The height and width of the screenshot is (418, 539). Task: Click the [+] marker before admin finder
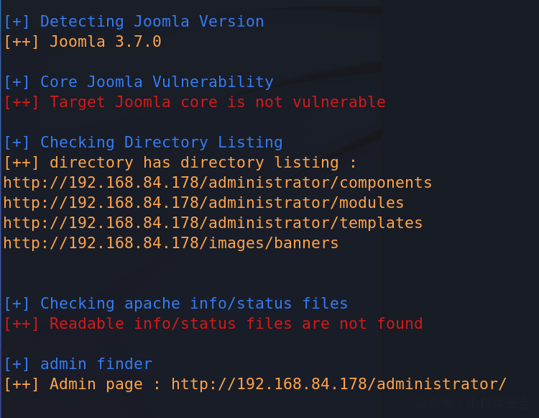[17, 364]
